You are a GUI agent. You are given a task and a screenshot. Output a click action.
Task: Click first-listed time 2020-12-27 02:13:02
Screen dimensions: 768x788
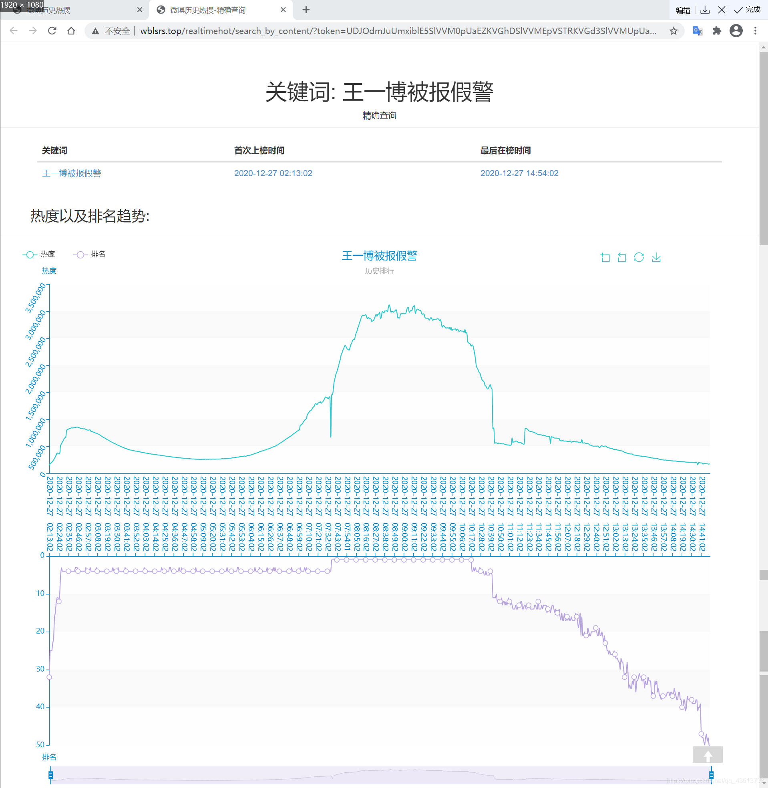[x=273, y=173]
